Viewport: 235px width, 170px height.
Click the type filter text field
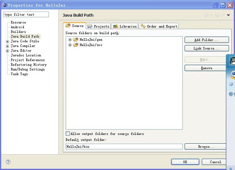pyautogui.click(x=26, y=14)
